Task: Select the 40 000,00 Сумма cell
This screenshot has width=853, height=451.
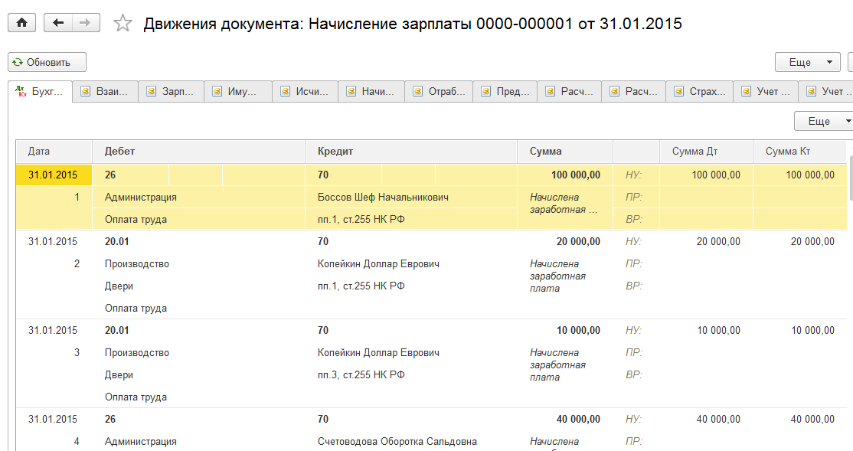Action: (565, 419)
